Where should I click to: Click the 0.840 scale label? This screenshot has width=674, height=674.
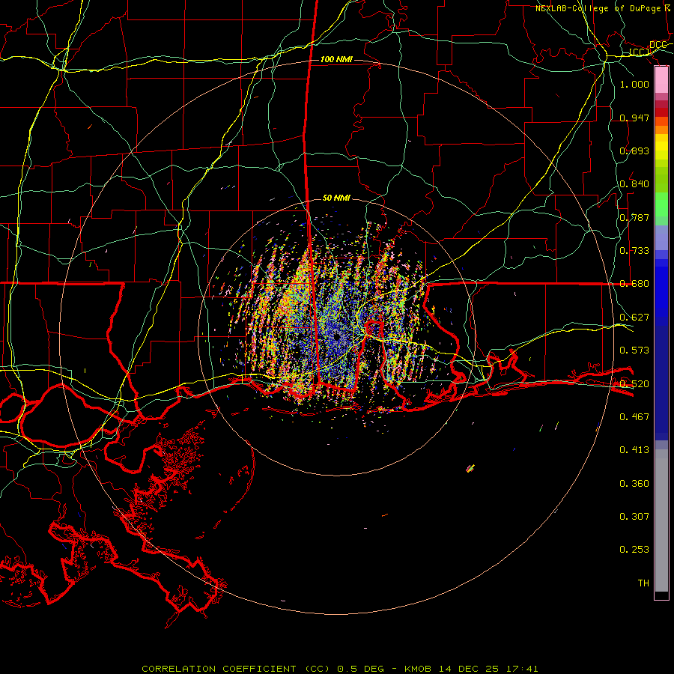point(634,183)
